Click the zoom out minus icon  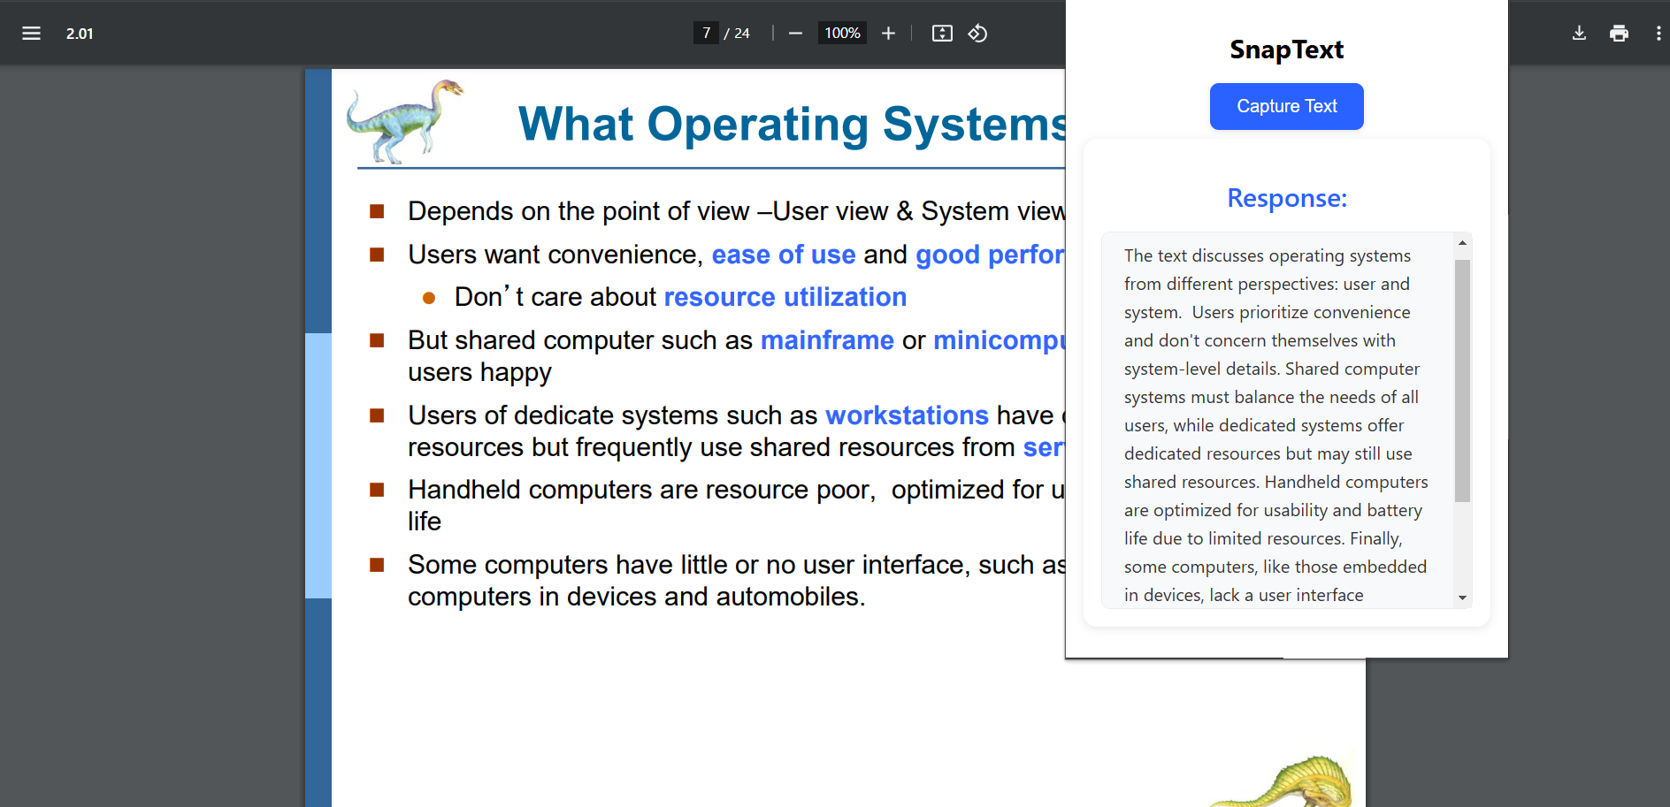tap(795, 34)
